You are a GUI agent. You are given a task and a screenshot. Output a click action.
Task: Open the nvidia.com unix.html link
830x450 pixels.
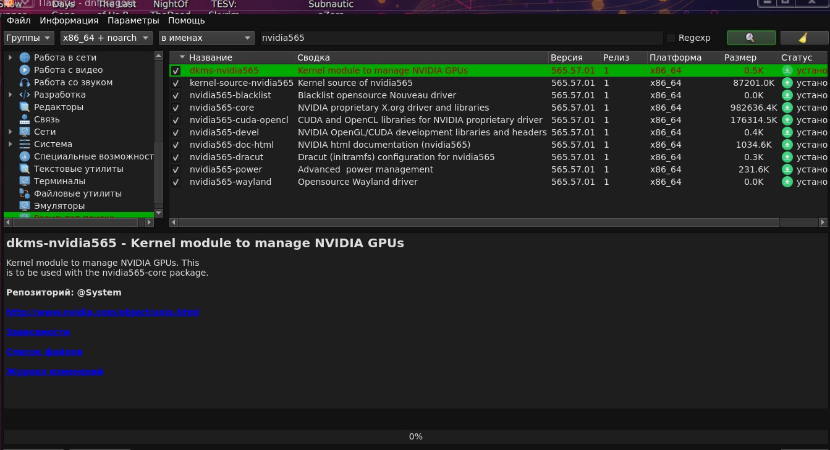[103, 312]
